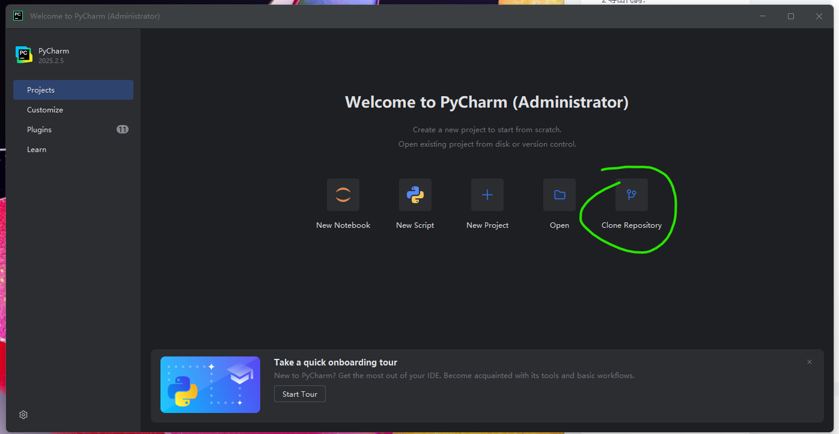Click the PyCharm logo in sidebar
The width and height of the screenshot is (839, 434).
24,55
